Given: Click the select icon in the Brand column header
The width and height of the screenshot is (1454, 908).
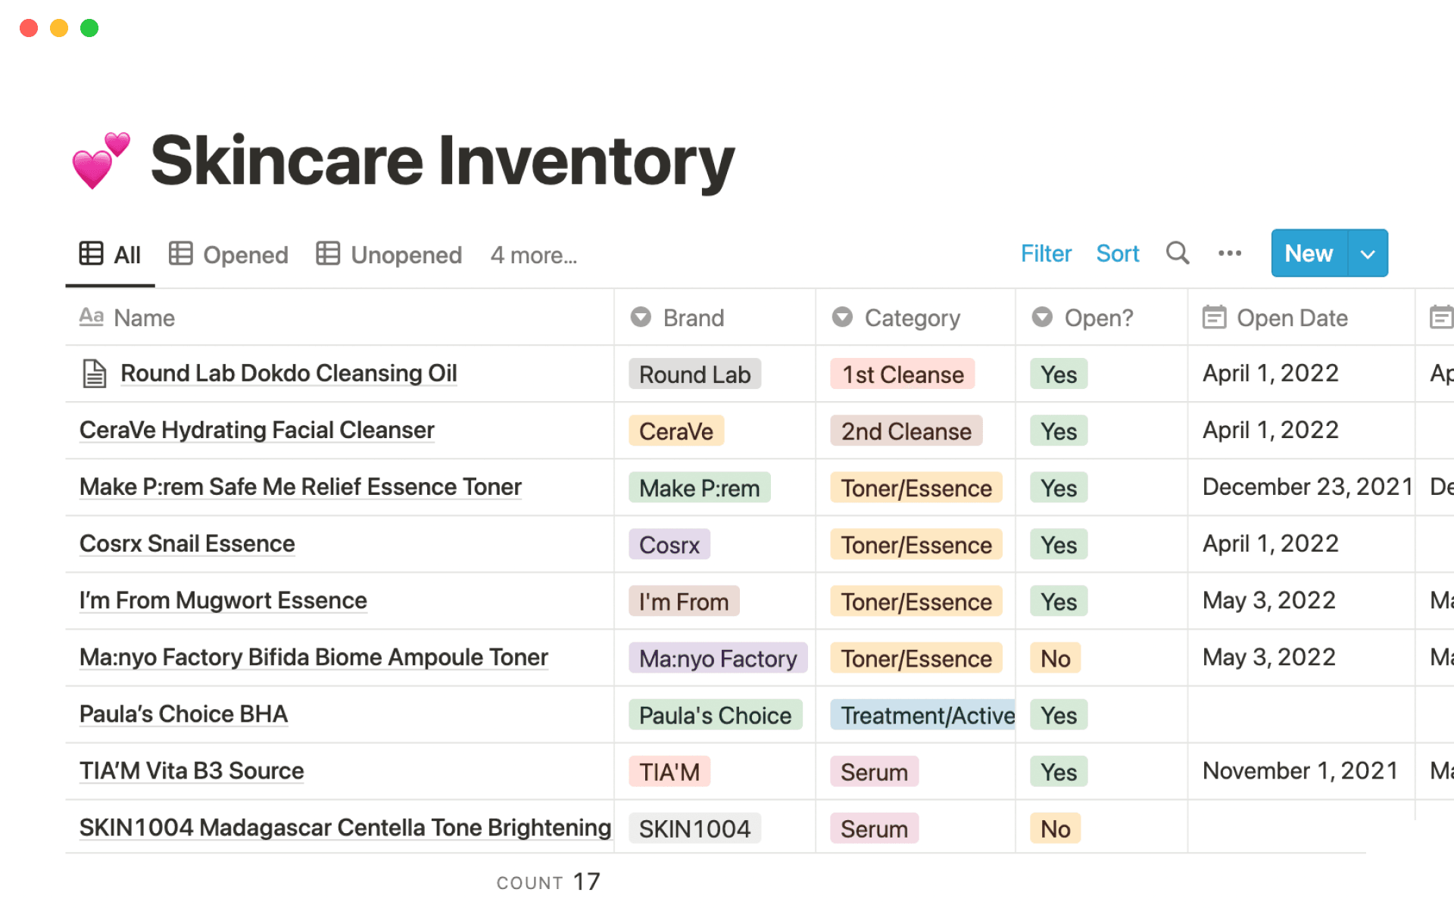Looking at the screenshot, I should click(641, 318).
